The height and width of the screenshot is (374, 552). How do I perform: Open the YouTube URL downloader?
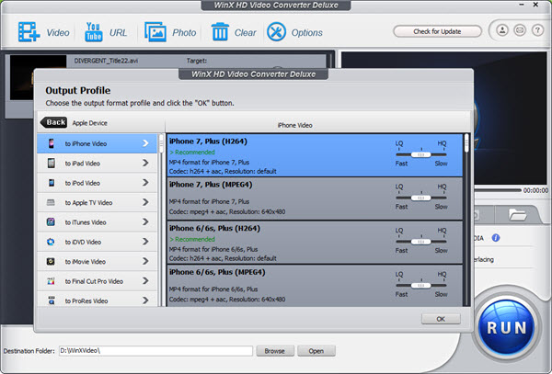click(x=93, y=32)
